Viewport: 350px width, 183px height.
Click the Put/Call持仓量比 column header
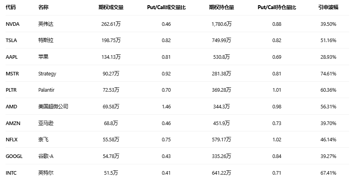pos(277,8)
